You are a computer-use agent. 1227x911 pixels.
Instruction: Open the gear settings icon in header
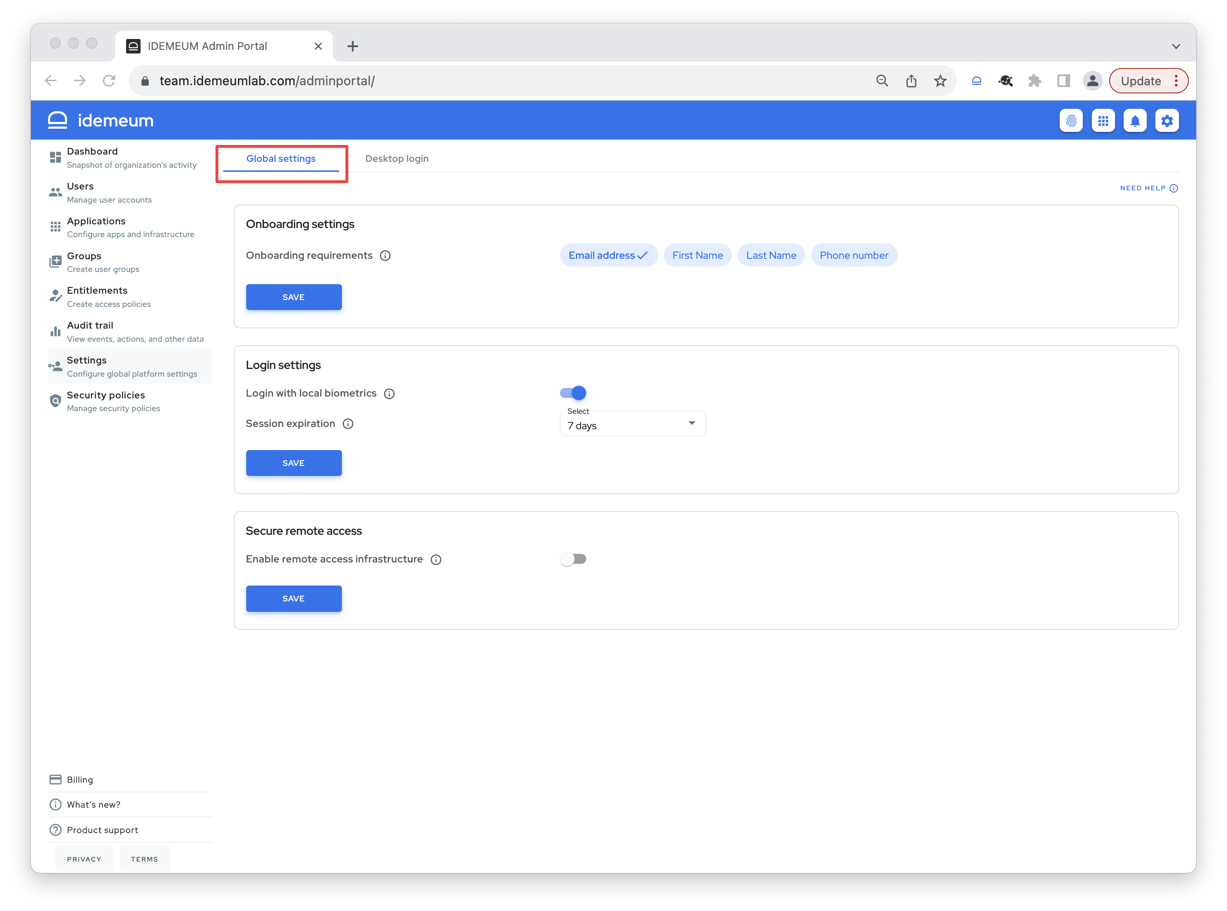click(1167, 121)
